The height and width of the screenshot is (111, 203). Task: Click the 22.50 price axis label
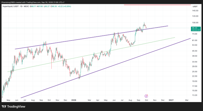(195, 76)
